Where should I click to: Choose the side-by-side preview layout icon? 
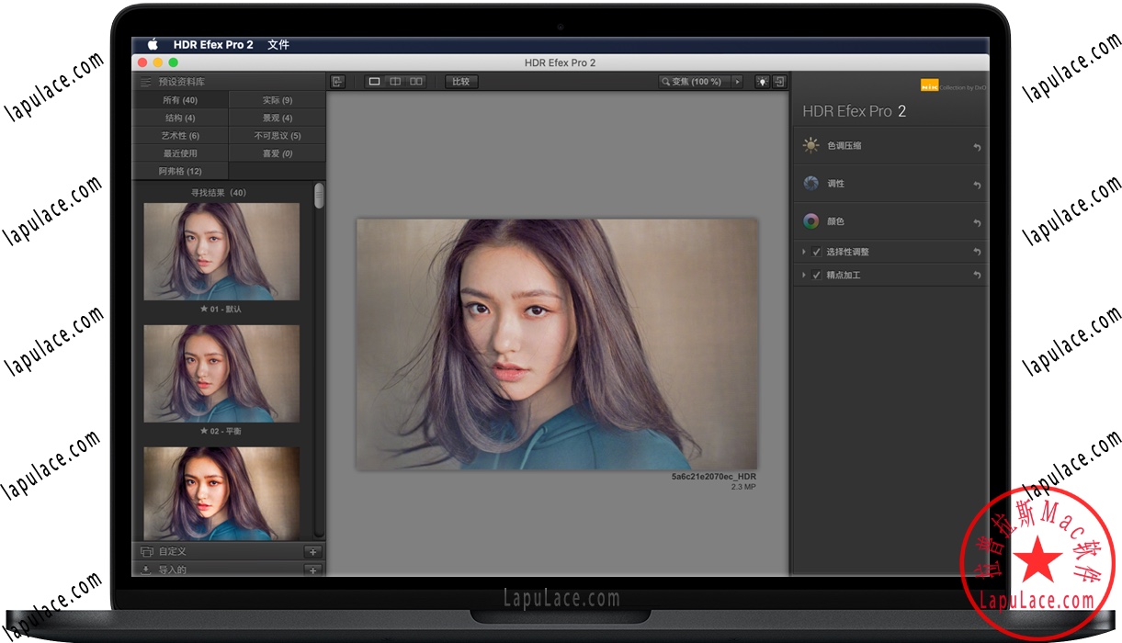(x=415, y=81)
